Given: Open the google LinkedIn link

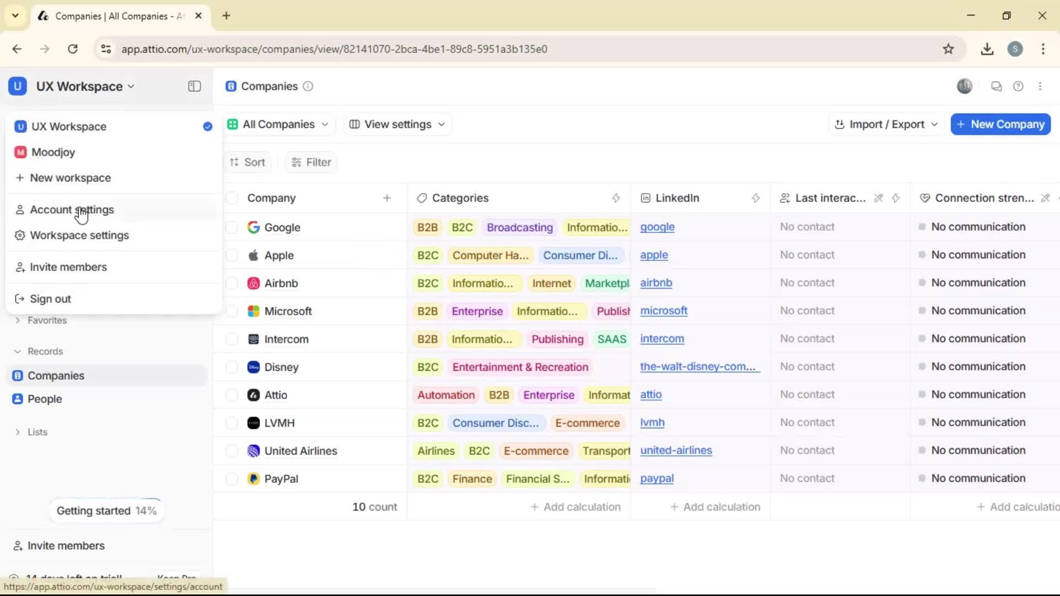Looking at the screenshot, I should click(657, 227).
